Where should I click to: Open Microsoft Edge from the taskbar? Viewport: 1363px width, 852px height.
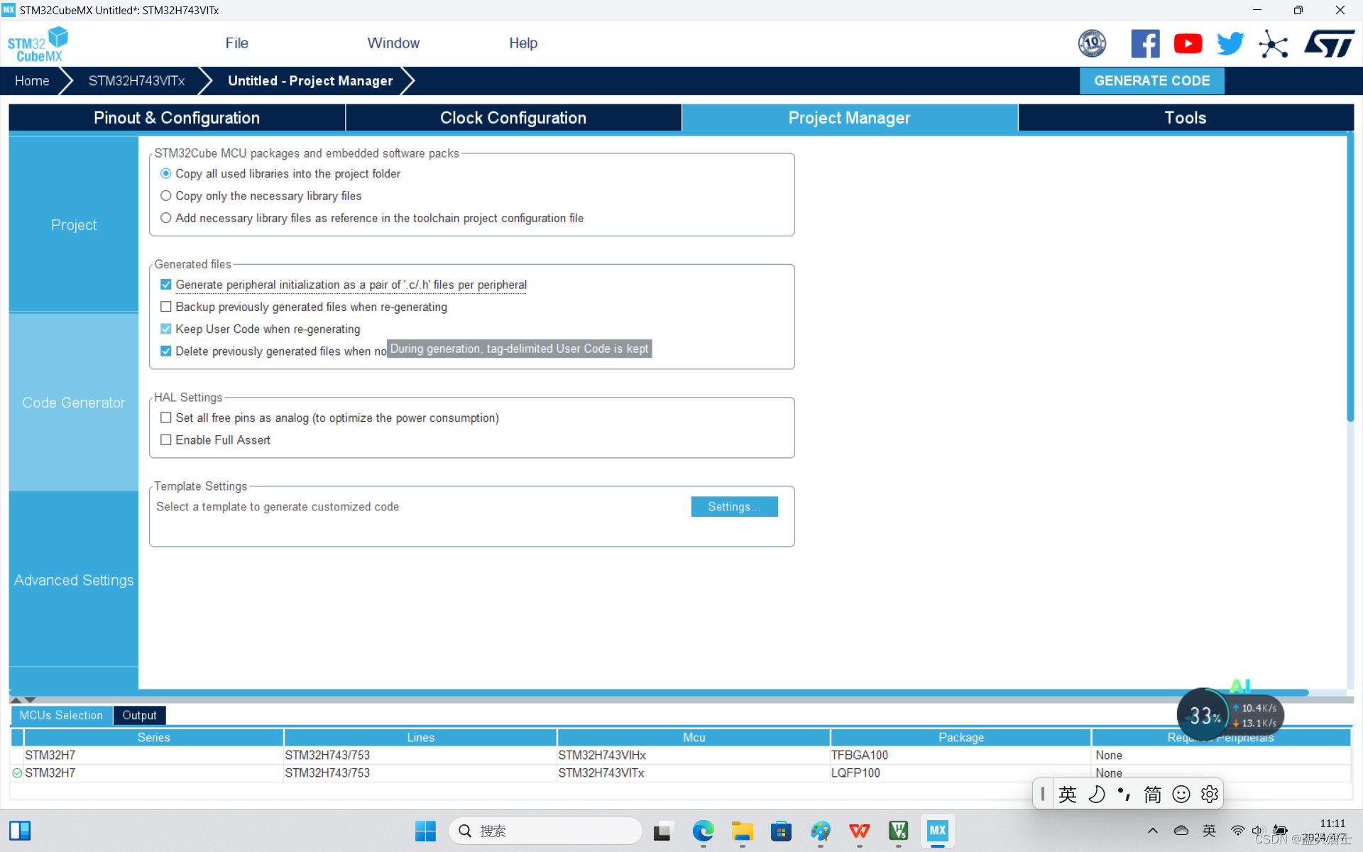703,831
